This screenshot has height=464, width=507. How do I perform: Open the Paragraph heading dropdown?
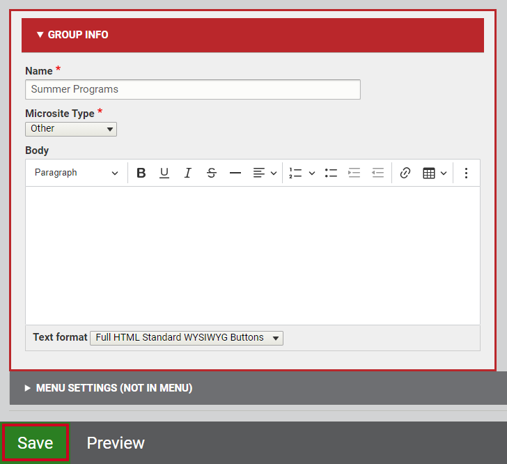point(77,173)
